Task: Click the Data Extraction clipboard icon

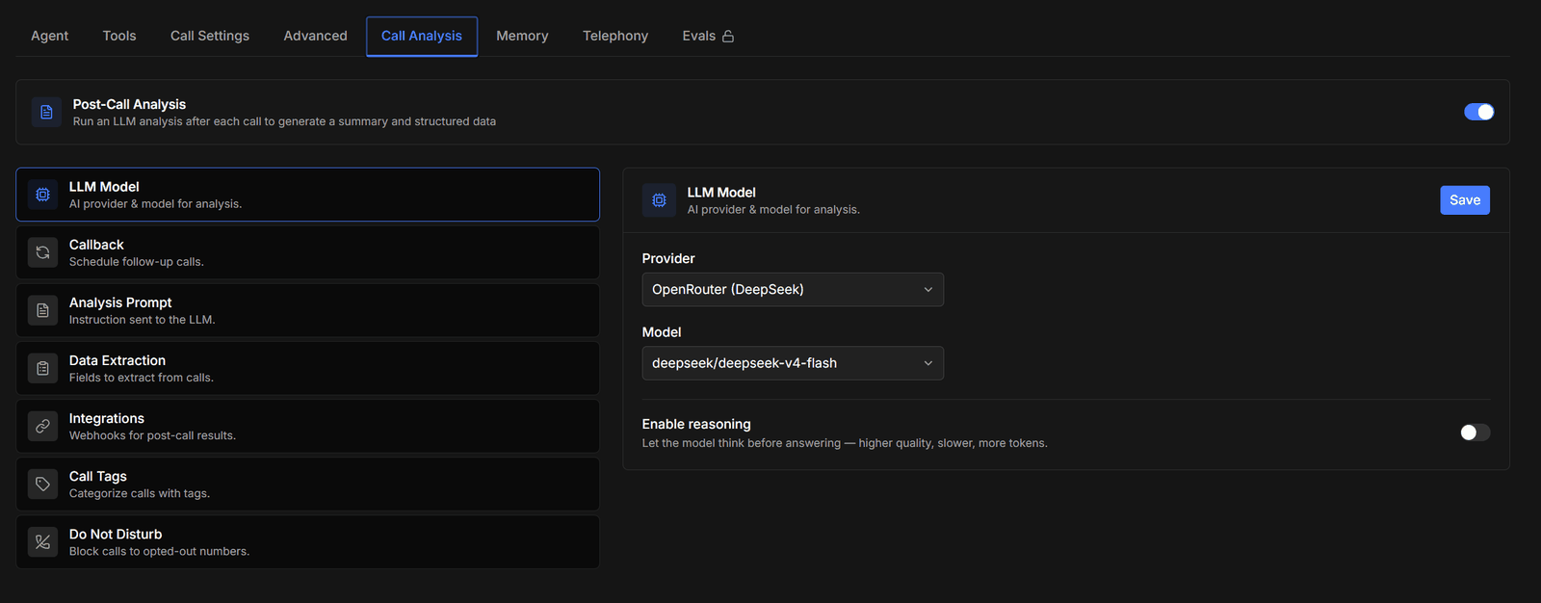Action: pyautogui.click(x=42, y=368)
